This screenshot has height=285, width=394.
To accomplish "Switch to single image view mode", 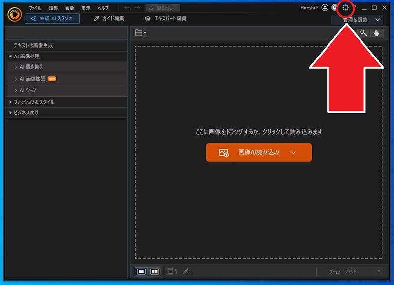I will click(141, 271).
